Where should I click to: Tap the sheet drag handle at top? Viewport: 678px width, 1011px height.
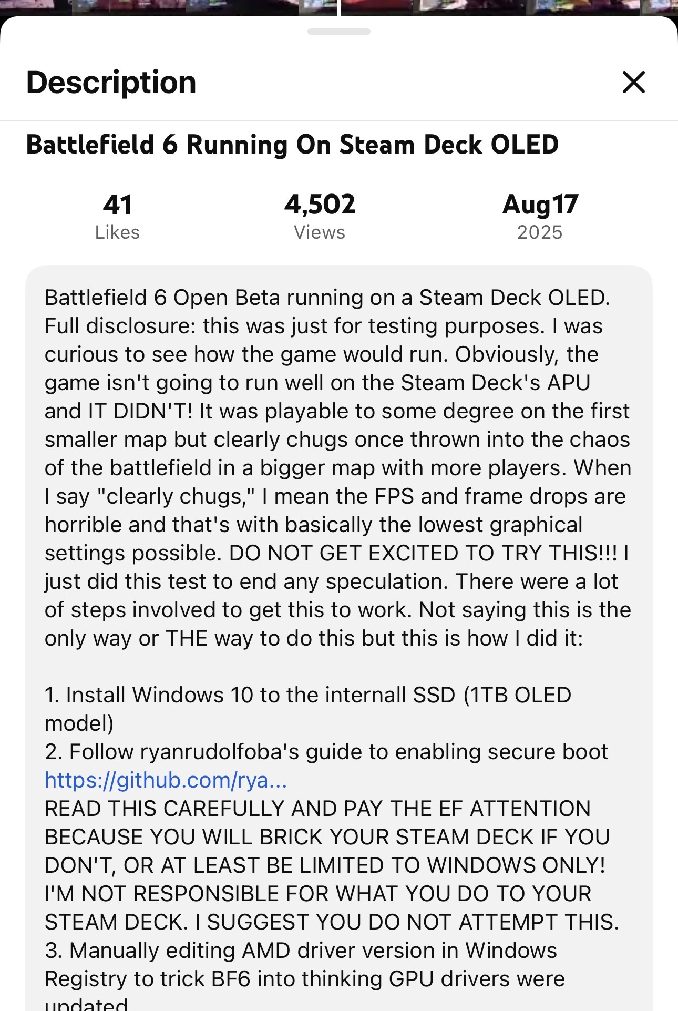click(339, 32)
